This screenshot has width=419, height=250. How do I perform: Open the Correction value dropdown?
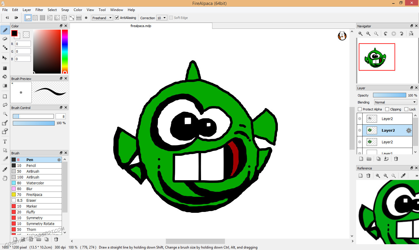161,18
